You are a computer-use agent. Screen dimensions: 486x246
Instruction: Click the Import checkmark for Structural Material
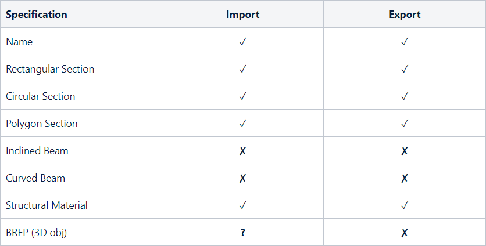(242, 205)
